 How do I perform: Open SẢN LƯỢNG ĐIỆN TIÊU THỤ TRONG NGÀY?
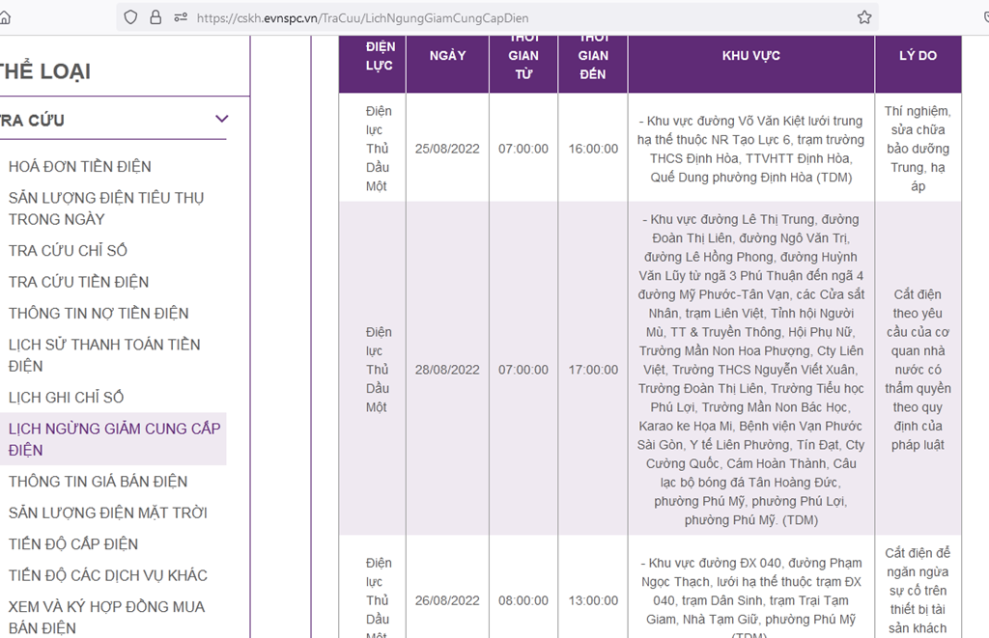(x=106, y=208)
